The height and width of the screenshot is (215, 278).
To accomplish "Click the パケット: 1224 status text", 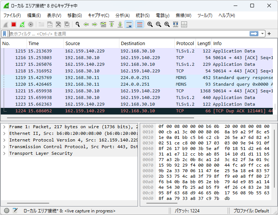I will tap(187, 211).
